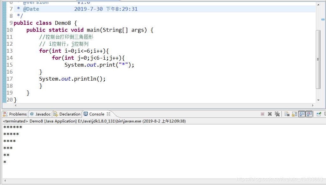The width and height of the screenshot is (326, 185).
Task: Click the first console output row "******"
Action: [x=13, y=127]
